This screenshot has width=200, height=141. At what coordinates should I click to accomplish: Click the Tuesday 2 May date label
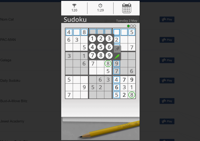pos(126,21)
